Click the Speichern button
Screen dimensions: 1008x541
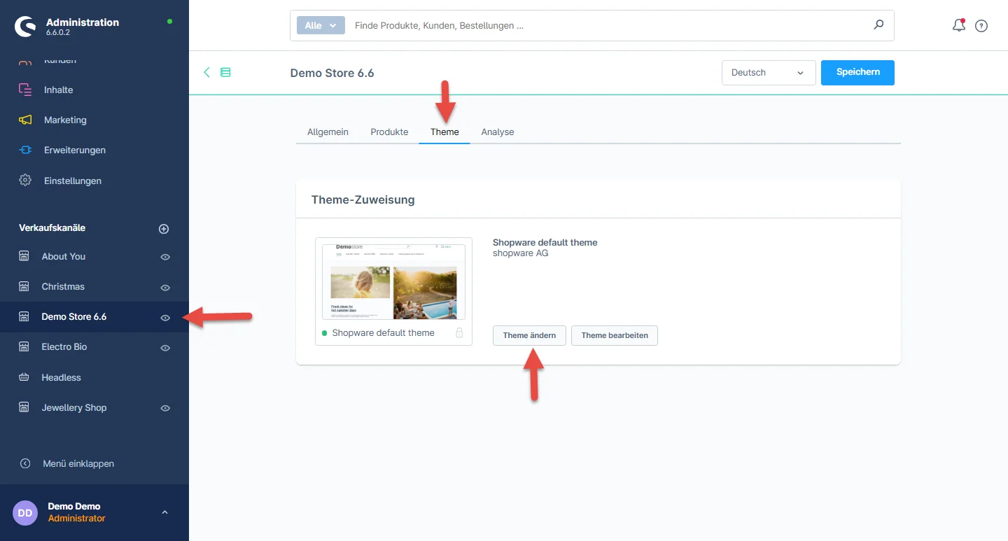point(857,73)
